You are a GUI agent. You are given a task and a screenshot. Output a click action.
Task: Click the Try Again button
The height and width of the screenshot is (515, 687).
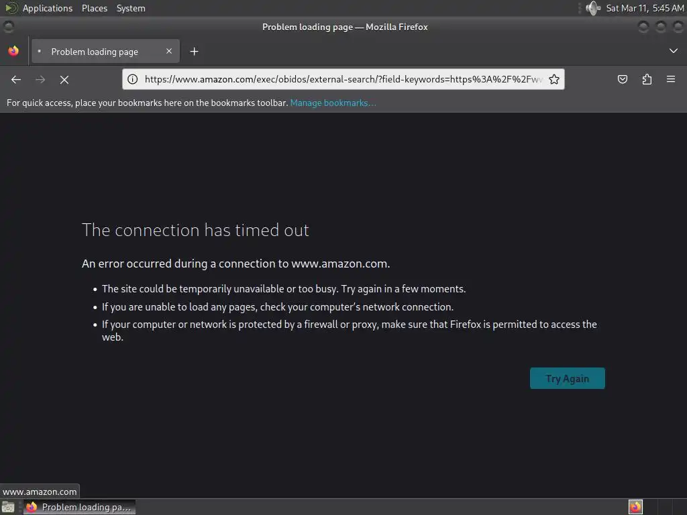tap(568, 378)
